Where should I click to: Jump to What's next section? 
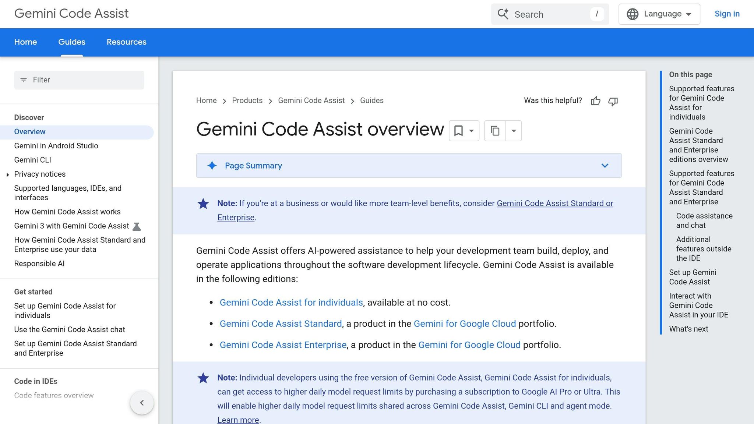click(688, 329)
